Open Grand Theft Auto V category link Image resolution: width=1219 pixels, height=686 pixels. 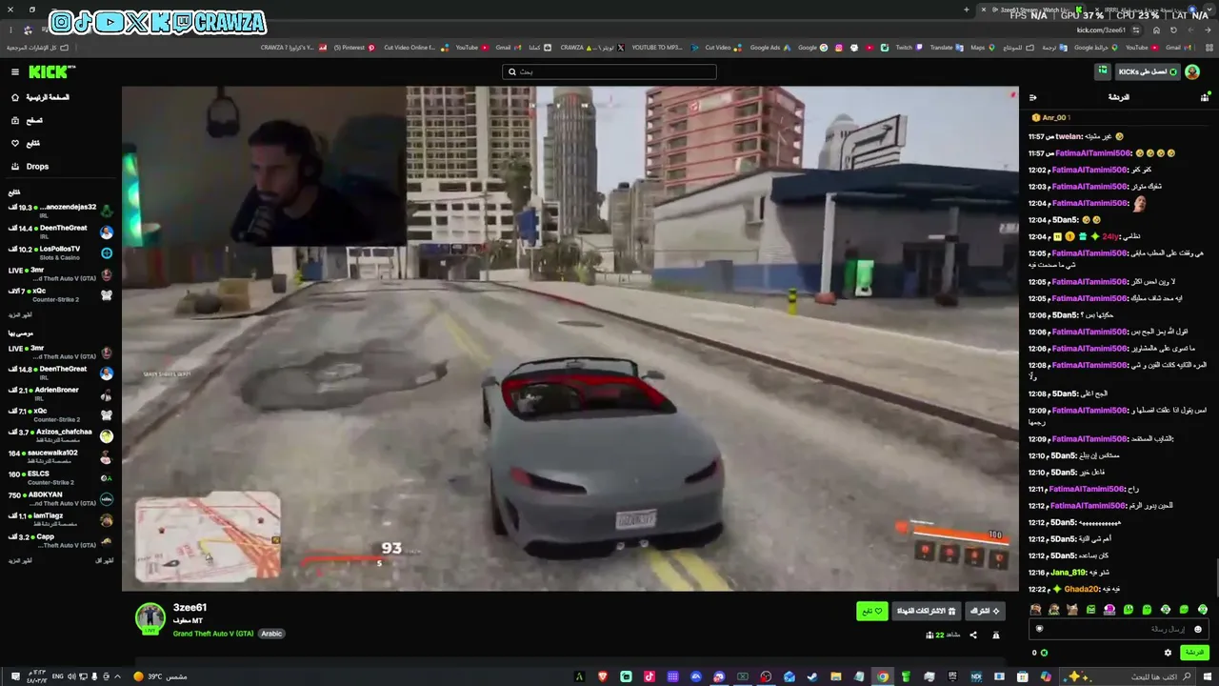tap(213, 634)
